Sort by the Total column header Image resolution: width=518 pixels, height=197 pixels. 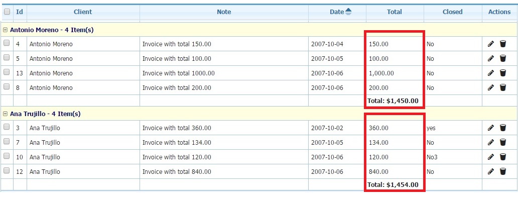pos(395,12)
